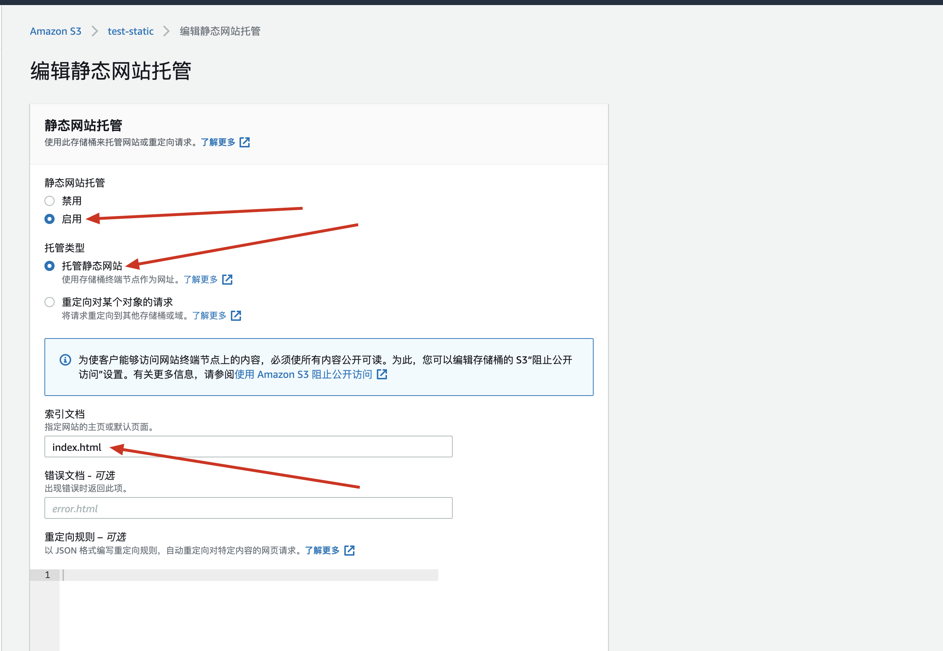
Task: Click breadcrumb chevron after test-static
Action: tap(167, 31)
